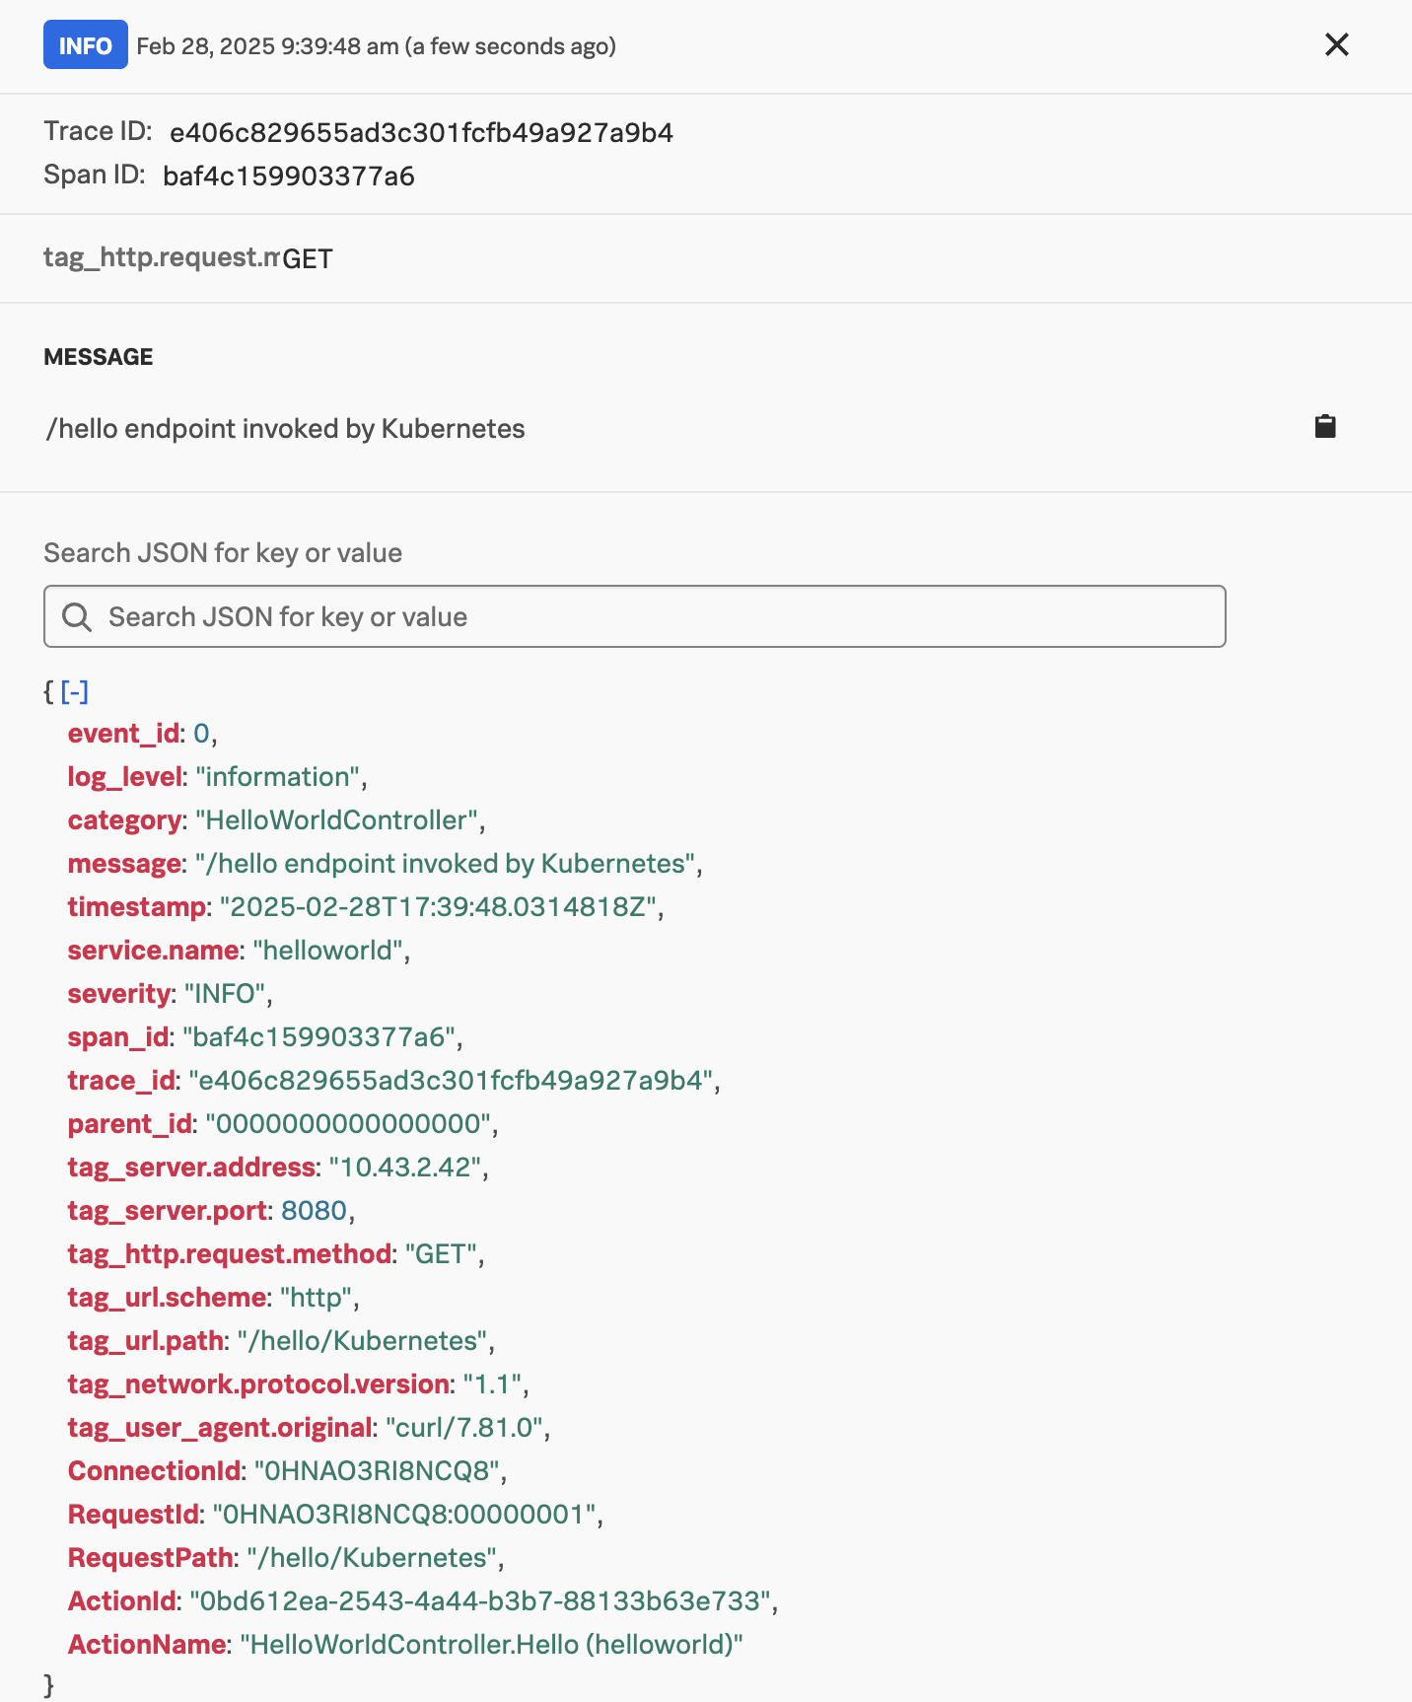
Task: Click the timestamp value in JSON
Action: coord(444,906)
